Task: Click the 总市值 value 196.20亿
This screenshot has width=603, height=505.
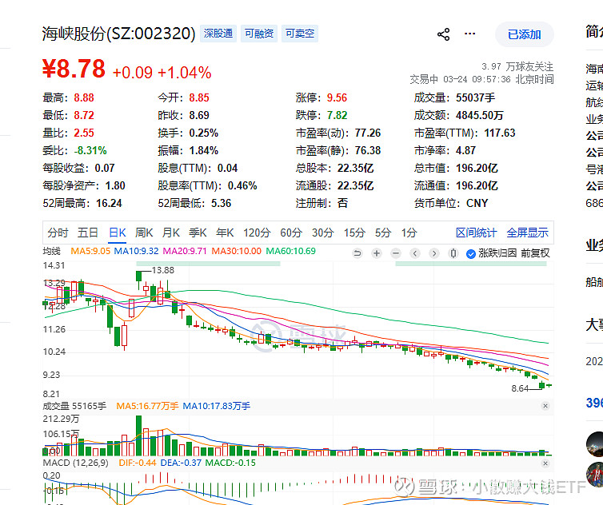Action: pos(477,169)
